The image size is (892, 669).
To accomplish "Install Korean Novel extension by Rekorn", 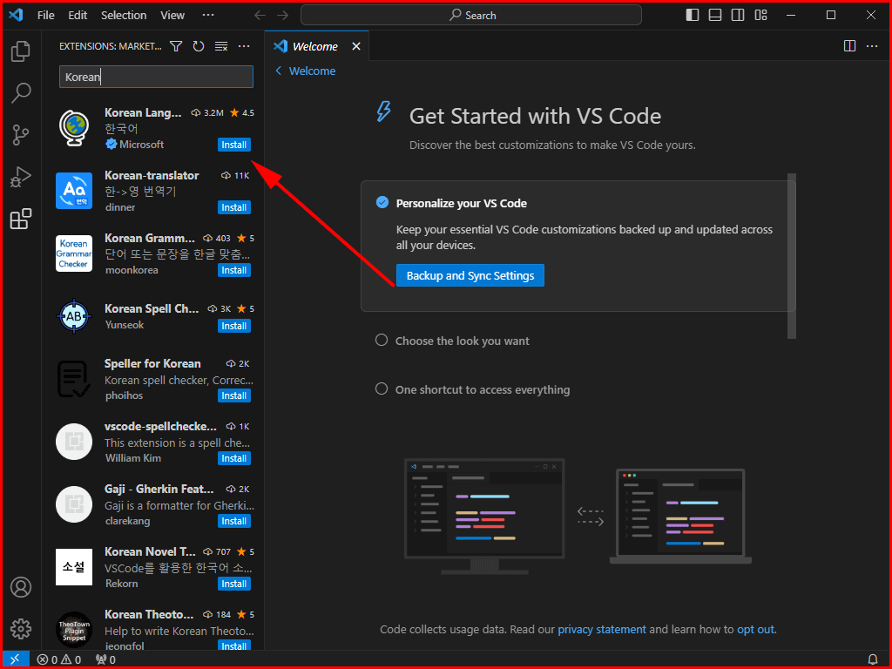I will pos(233,583).
